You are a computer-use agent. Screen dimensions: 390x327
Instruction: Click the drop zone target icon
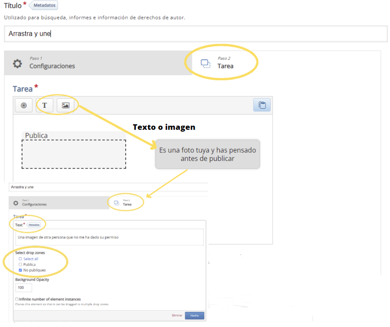pyautogui.click(x=24, y=105)
